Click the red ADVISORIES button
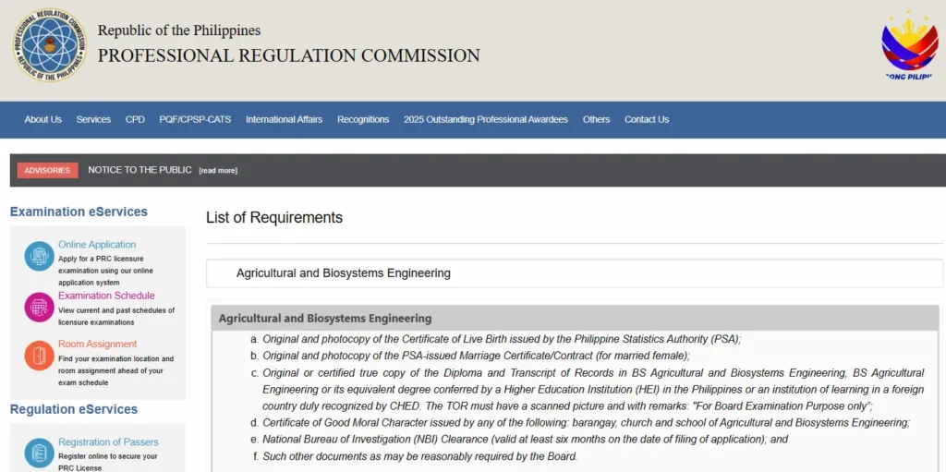 [48, 170]
